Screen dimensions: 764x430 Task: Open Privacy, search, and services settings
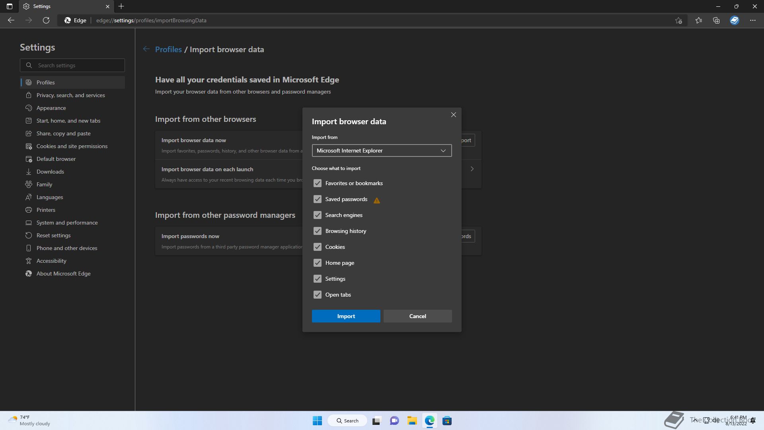click(x=72, y=95)
